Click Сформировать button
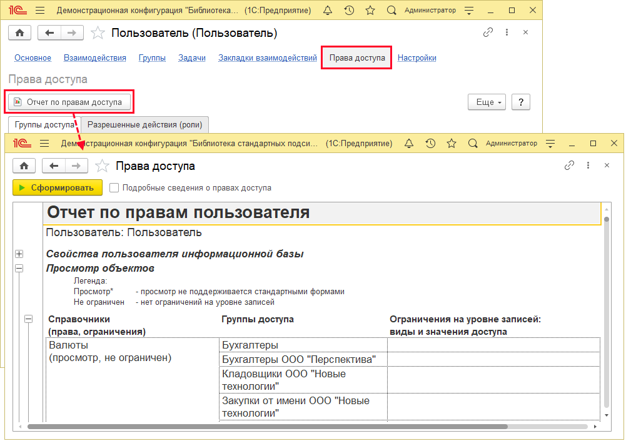Image resolution: width=626 pixels, height=441 pixels. (58, 188)
